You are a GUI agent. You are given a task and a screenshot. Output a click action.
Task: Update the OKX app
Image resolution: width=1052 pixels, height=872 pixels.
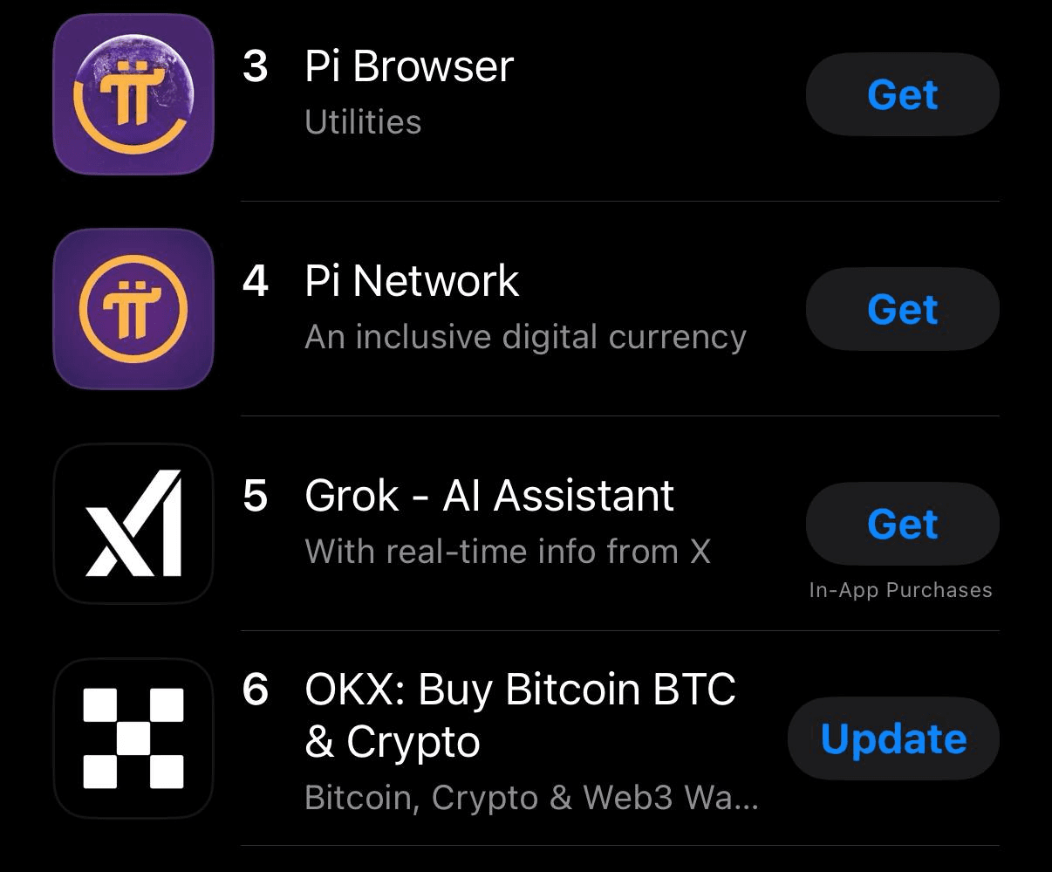[892, 738]
